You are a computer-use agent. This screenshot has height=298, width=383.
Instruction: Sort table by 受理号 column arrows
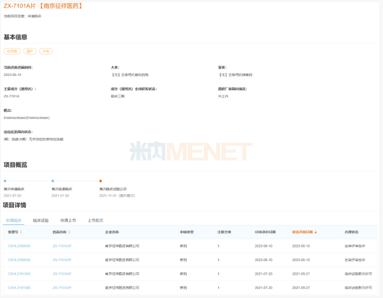click(21, 232)
